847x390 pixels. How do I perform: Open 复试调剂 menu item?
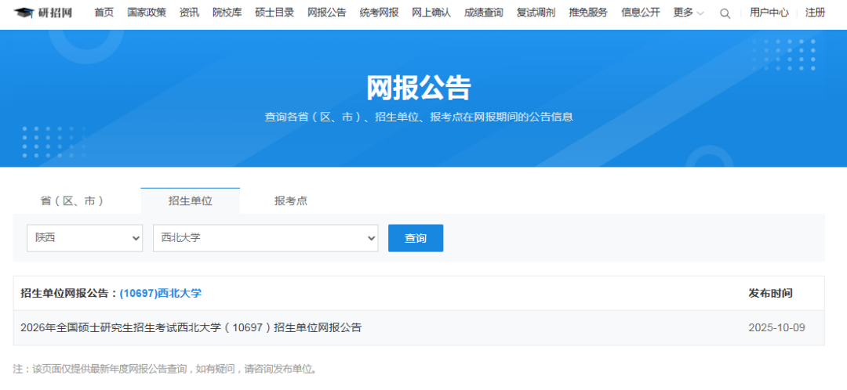coord(536,13)
